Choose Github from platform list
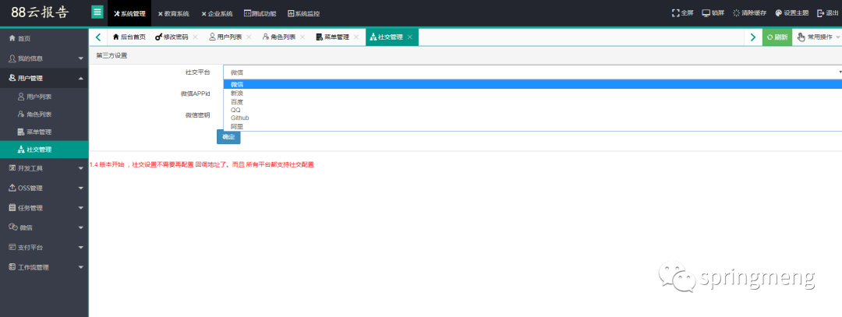Screen dimensions: 842x317 click(x=532, y=118)
